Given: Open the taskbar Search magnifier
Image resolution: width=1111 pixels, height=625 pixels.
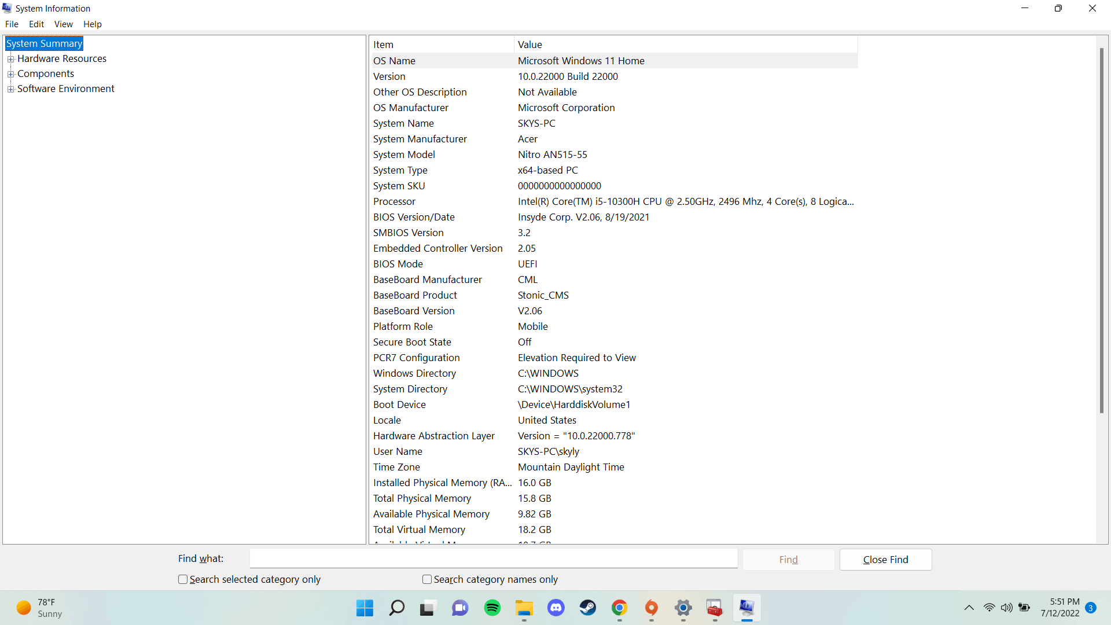Looking at the screenshot, I should [397, 608].
